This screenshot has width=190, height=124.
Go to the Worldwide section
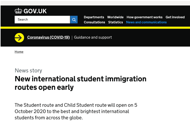(x=115, y=17)
